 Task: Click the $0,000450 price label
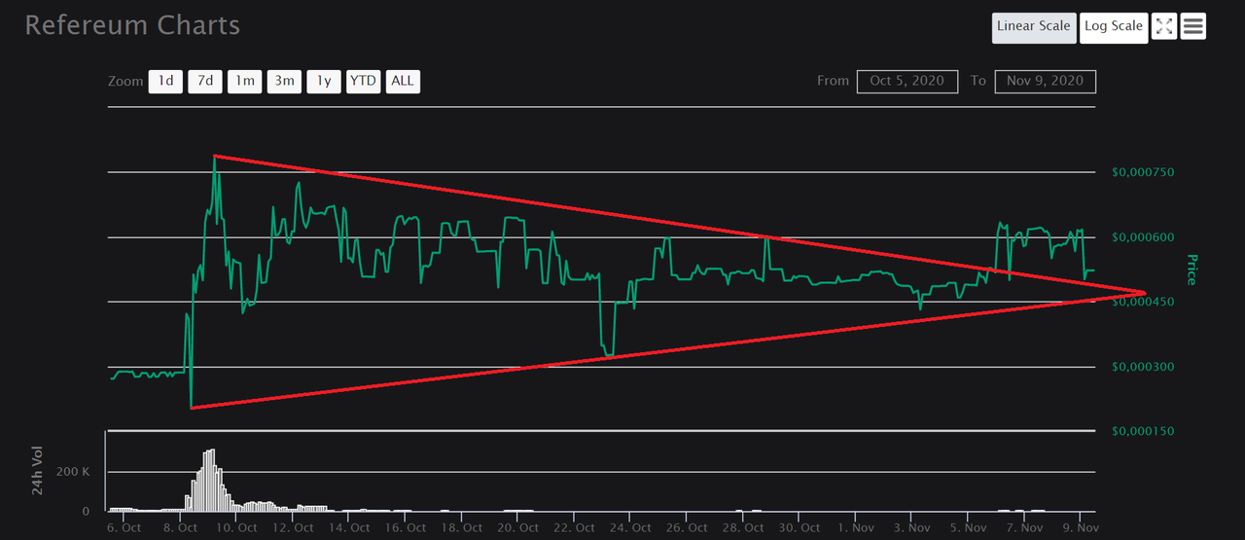tap(1143, 302)
